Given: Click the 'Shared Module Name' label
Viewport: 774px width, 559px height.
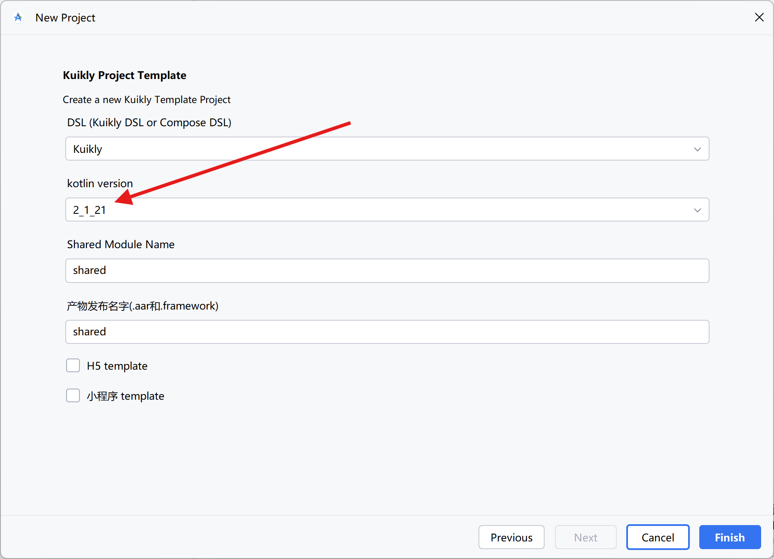Looking at the screenshot, I should tap(121, 244).
